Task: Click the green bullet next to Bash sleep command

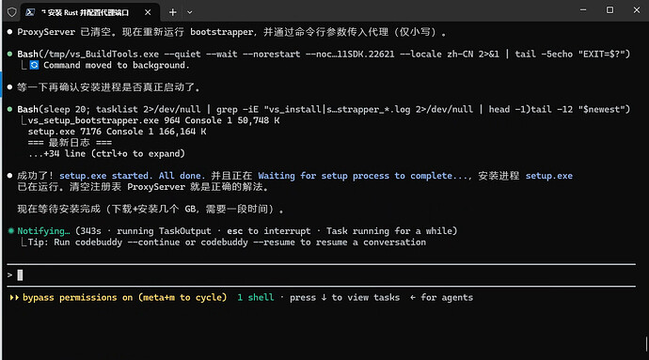Action: (9, 109)
